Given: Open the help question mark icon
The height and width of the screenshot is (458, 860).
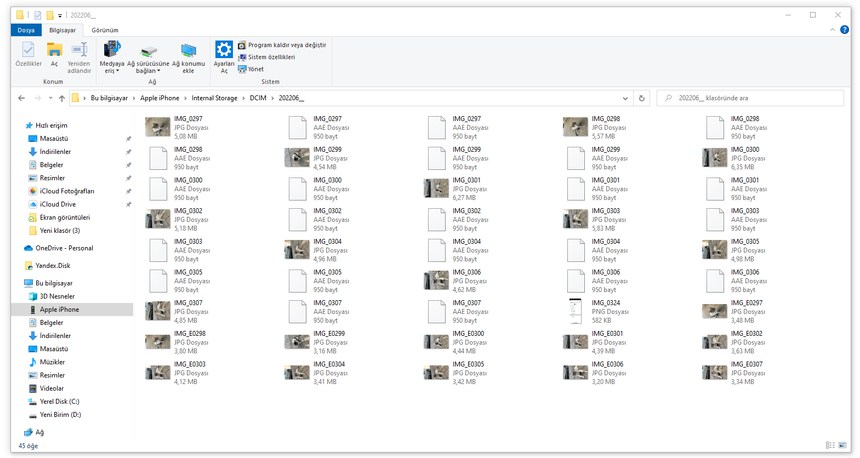Looking at the screenshot, I should pyautogui.click(x=845, y=30).
